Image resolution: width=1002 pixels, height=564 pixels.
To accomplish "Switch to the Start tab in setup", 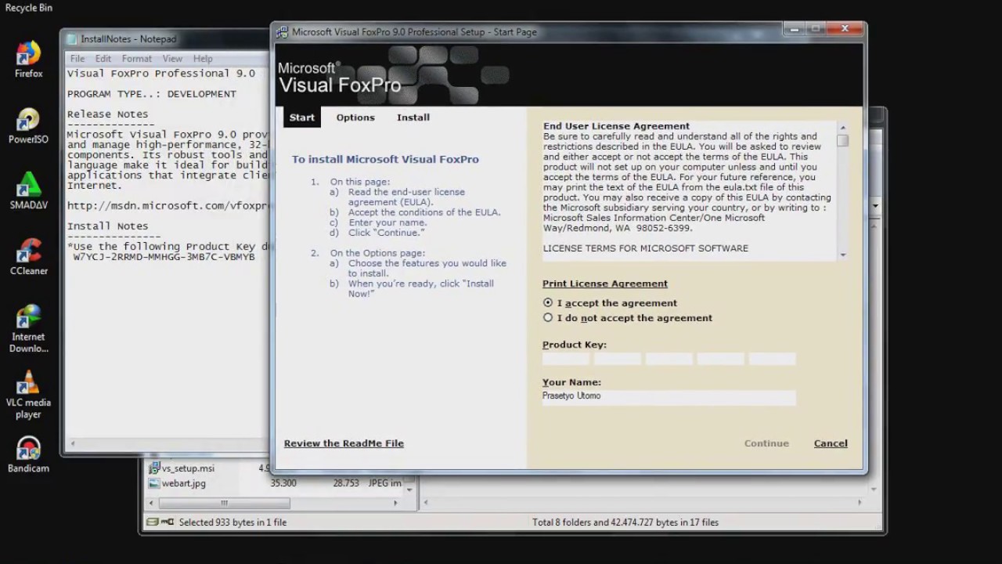I will click(x=302, y=117).
